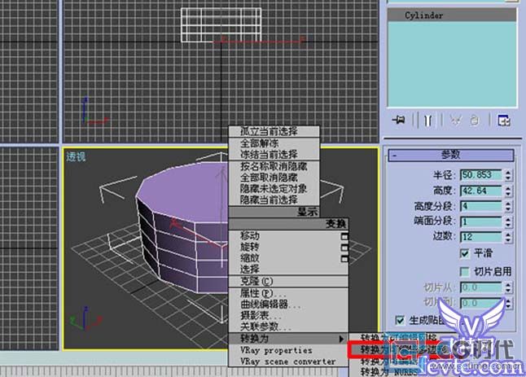526x377 pixels.
Task: Choose 转换为可编辑多边形 in the submenu
Action: 401,350
